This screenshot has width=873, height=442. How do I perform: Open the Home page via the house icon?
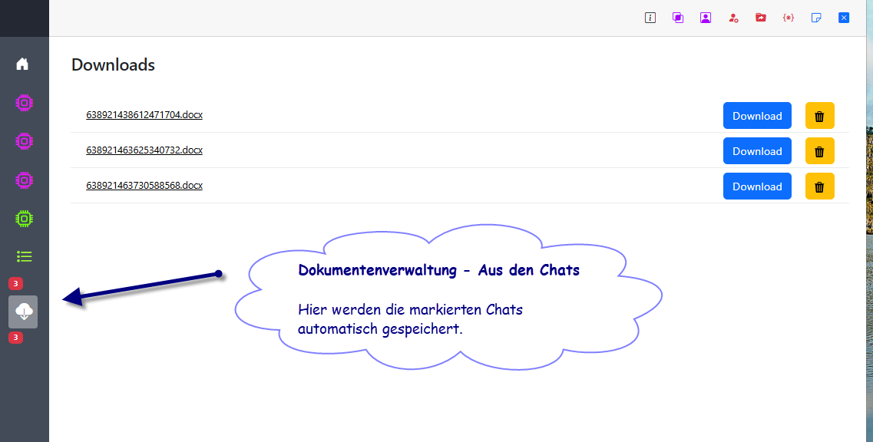[x=24, y=64]
